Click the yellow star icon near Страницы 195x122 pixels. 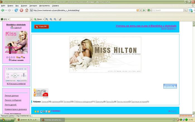(x=35, y=111)
